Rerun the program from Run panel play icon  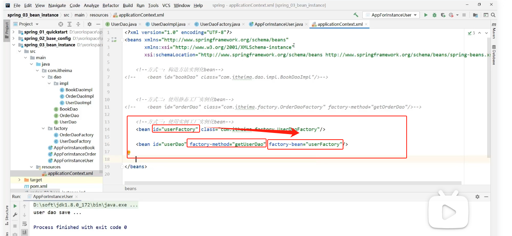tap(15, 206)
